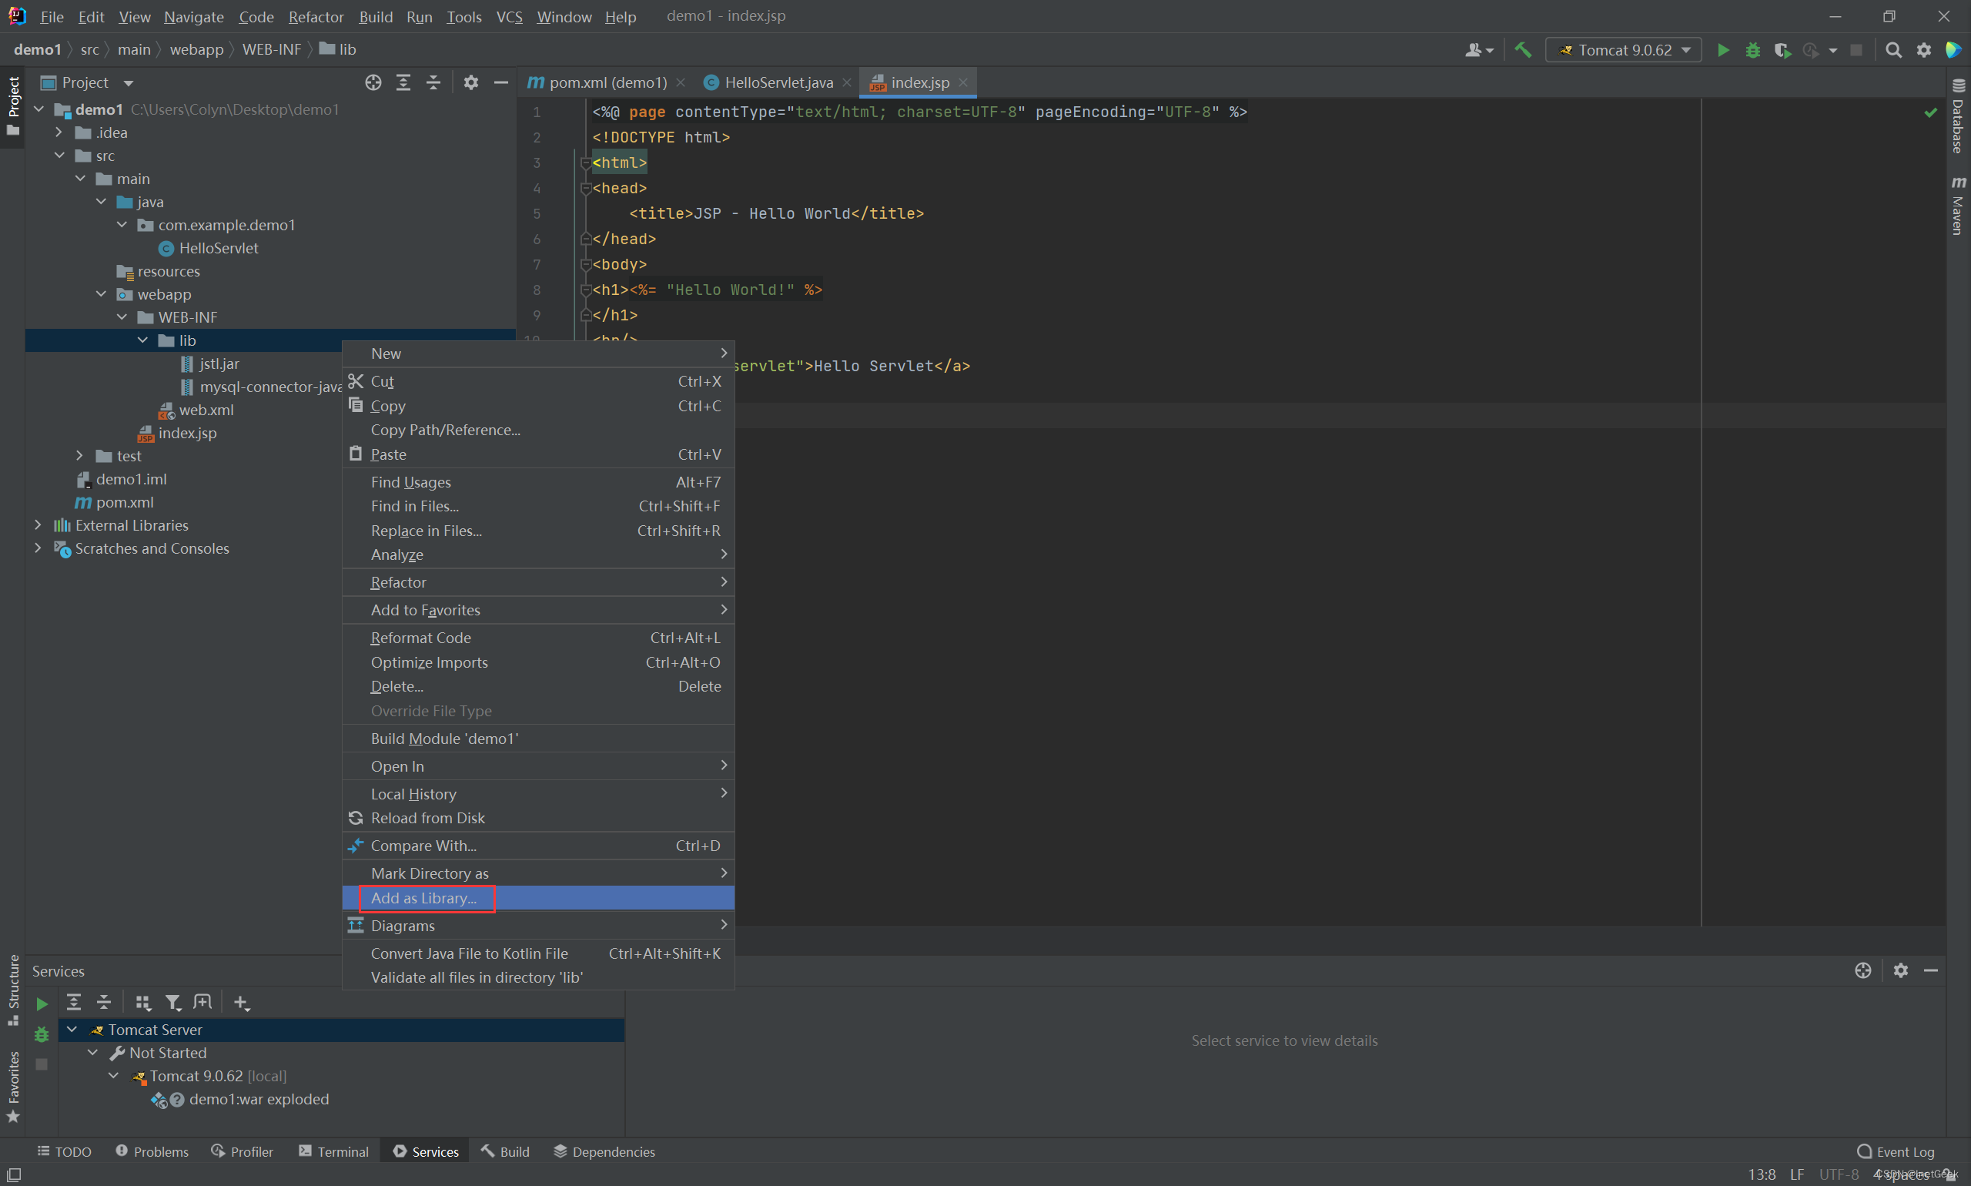Image resolution: width=1971 pixels, height=1186 pixels.
Task: Click the Debug bug icon in toolbar
Action: [x=1752, y=50]
